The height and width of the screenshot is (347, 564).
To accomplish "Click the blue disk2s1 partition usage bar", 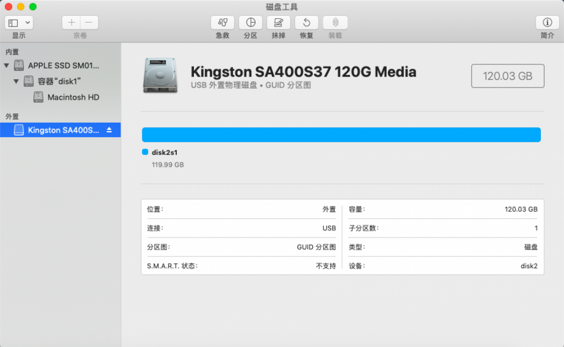I will [341, 135].
